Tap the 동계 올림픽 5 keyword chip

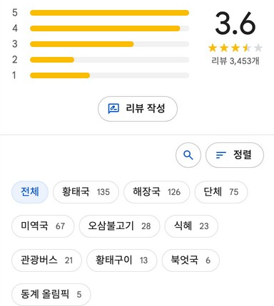tap(51, 295)
